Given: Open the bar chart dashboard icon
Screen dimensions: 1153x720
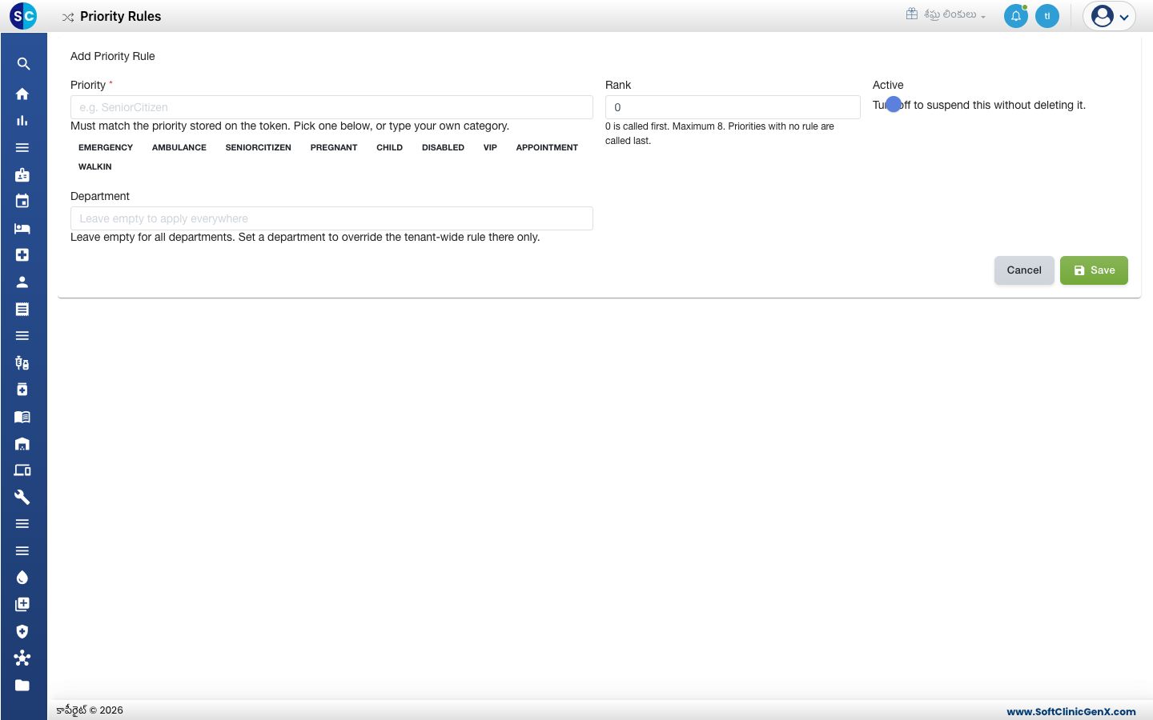Looking at the screenshot, I should point(22,121).
